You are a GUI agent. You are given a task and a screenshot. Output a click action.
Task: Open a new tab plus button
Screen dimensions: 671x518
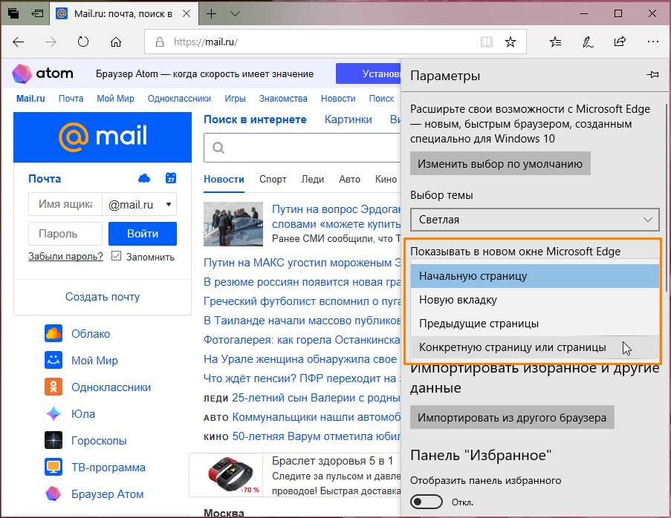[x=211, y=13]
